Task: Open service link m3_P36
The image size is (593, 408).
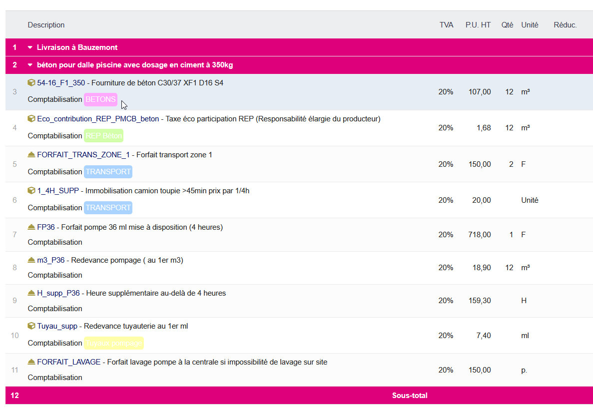Action: point(50,260)
